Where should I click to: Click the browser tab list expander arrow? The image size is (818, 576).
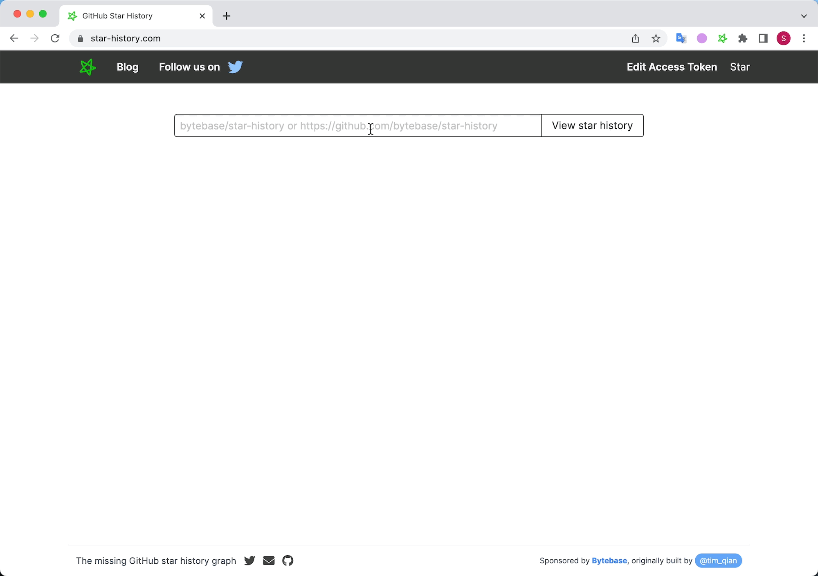pos(804,16)
